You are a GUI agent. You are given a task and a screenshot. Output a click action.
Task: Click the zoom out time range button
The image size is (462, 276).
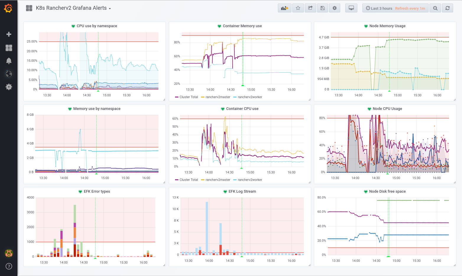(x=435, y=8)
